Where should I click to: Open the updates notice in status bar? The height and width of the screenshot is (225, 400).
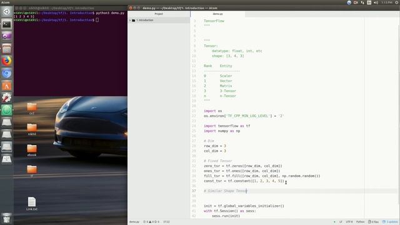(390, 222)
